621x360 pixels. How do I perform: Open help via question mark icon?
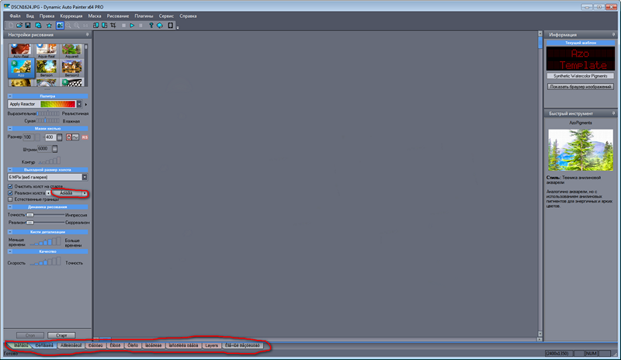(150, 26)
